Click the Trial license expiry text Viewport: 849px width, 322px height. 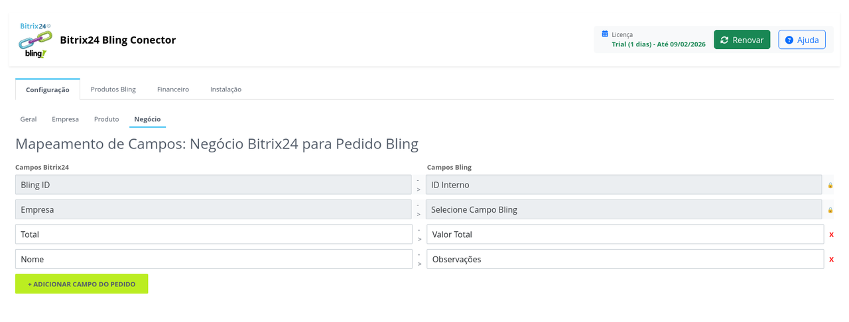[659, 44]
